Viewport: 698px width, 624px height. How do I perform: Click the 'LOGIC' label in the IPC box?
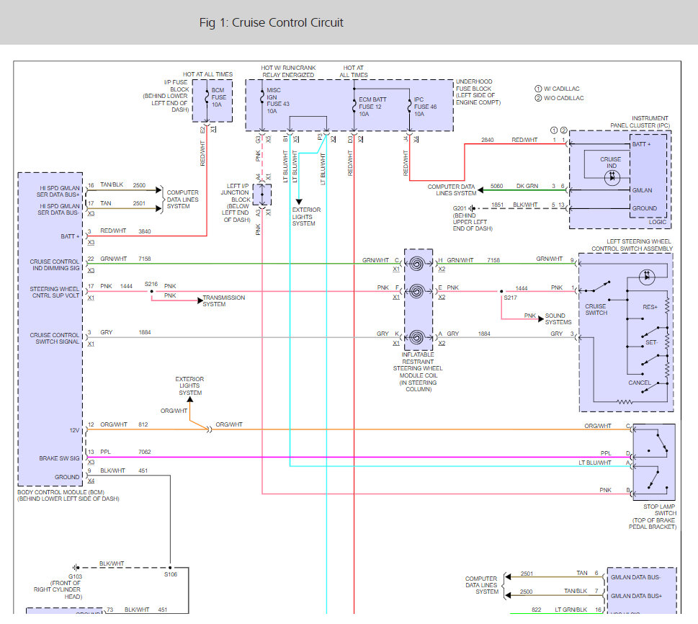[658, 222]
